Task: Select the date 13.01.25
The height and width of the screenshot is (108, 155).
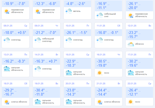Action: coord(8,55)
